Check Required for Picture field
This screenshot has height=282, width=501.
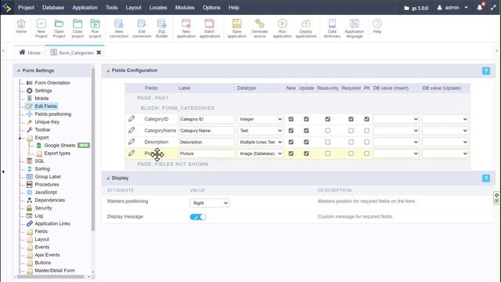point(351,154)
